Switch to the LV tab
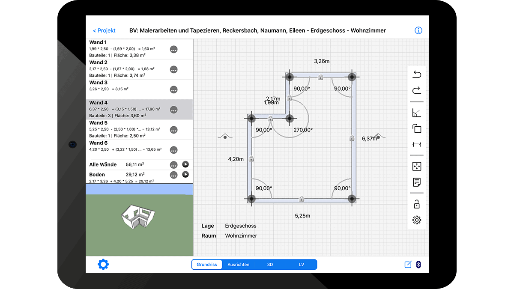The height and width of the screenshot is (289, 514). pyautogui.click(x=302, y=265)
